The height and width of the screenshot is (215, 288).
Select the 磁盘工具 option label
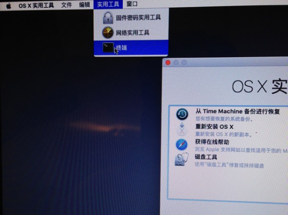click(x=206, y=157)
